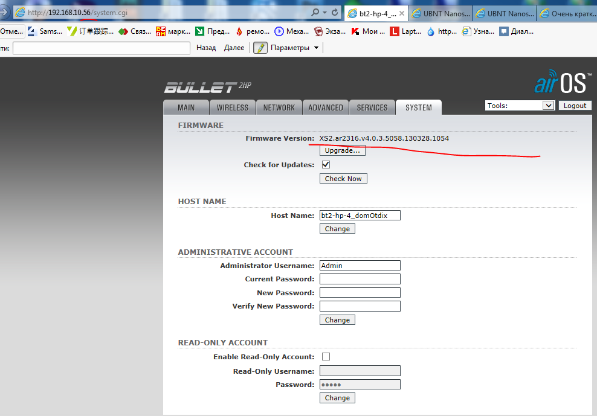The width and height of the screenshot is (597, 416).
Task: Click the Administrator Username field
Action: point(360,265)
